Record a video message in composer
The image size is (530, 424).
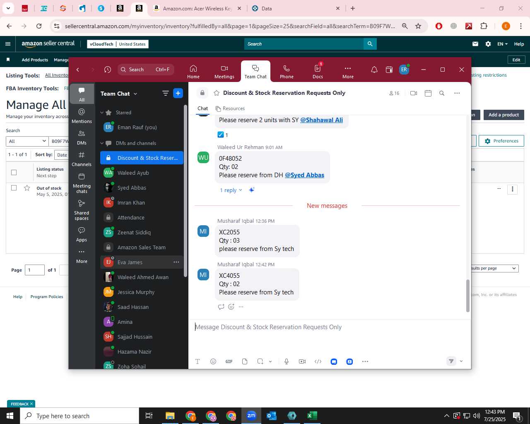(x=302, y=361)
